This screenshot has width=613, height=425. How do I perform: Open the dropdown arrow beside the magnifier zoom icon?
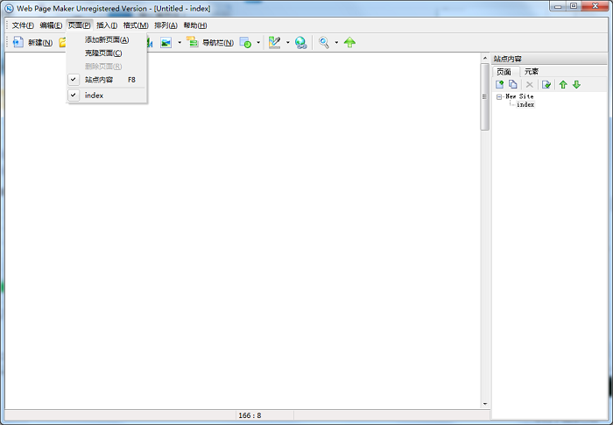pyautogui.click(x=336, y=42)
